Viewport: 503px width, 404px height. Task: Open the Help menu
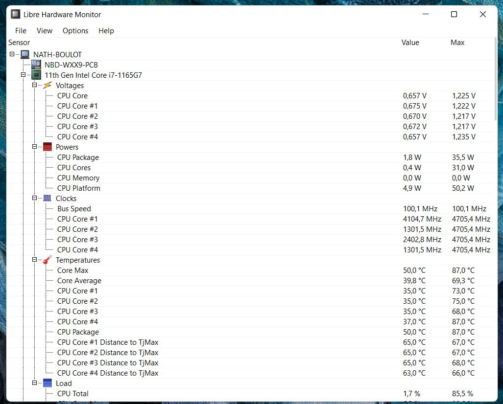pos(106,31)
